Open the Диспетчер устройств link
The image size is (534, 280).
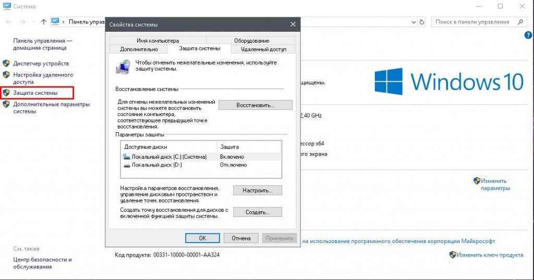click(41, 63)
